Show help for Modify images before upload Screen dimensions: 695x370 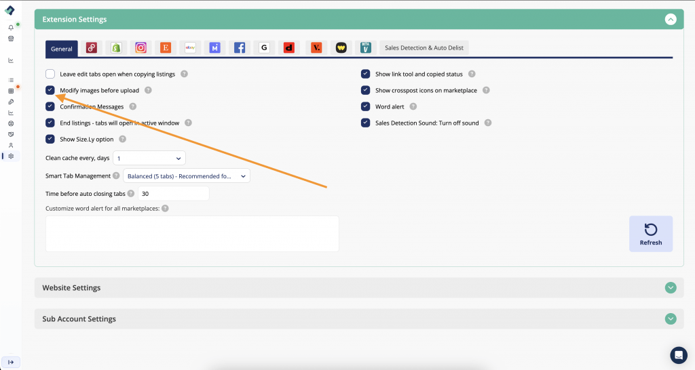(148, 90)
